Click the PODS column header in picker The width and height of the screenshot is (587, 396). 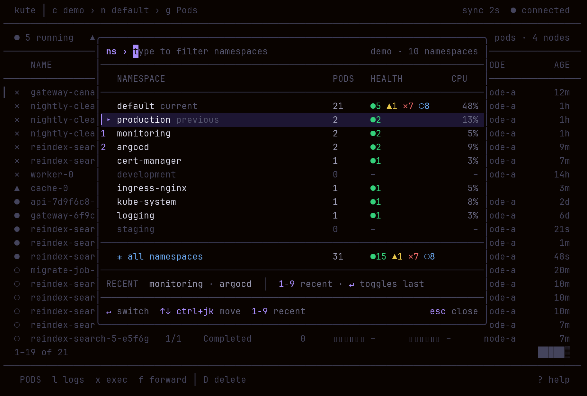[343, 79]
